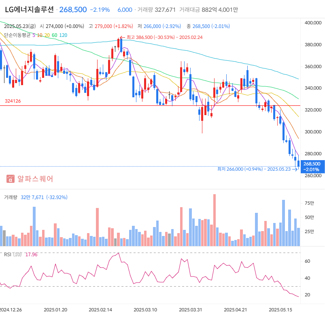Click the volume value 32만 7,671
The width and height of the screenshot is (325, 315).
pyautogui.click(x=32, y=197)
